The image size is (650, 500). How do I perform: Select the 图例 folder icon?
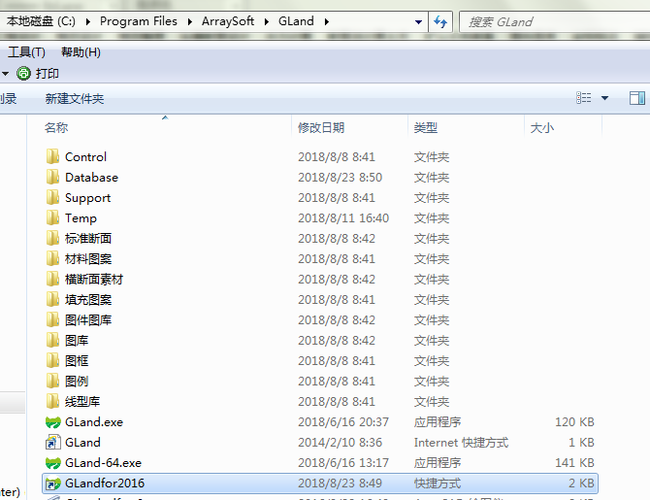(52, 381)
